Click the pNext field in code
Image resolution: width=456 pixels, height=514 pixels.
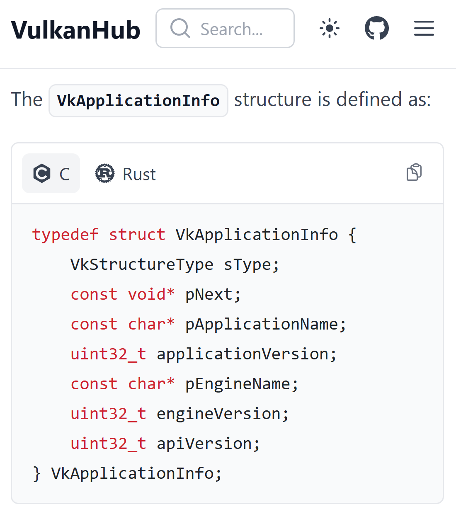pos(209,294)
